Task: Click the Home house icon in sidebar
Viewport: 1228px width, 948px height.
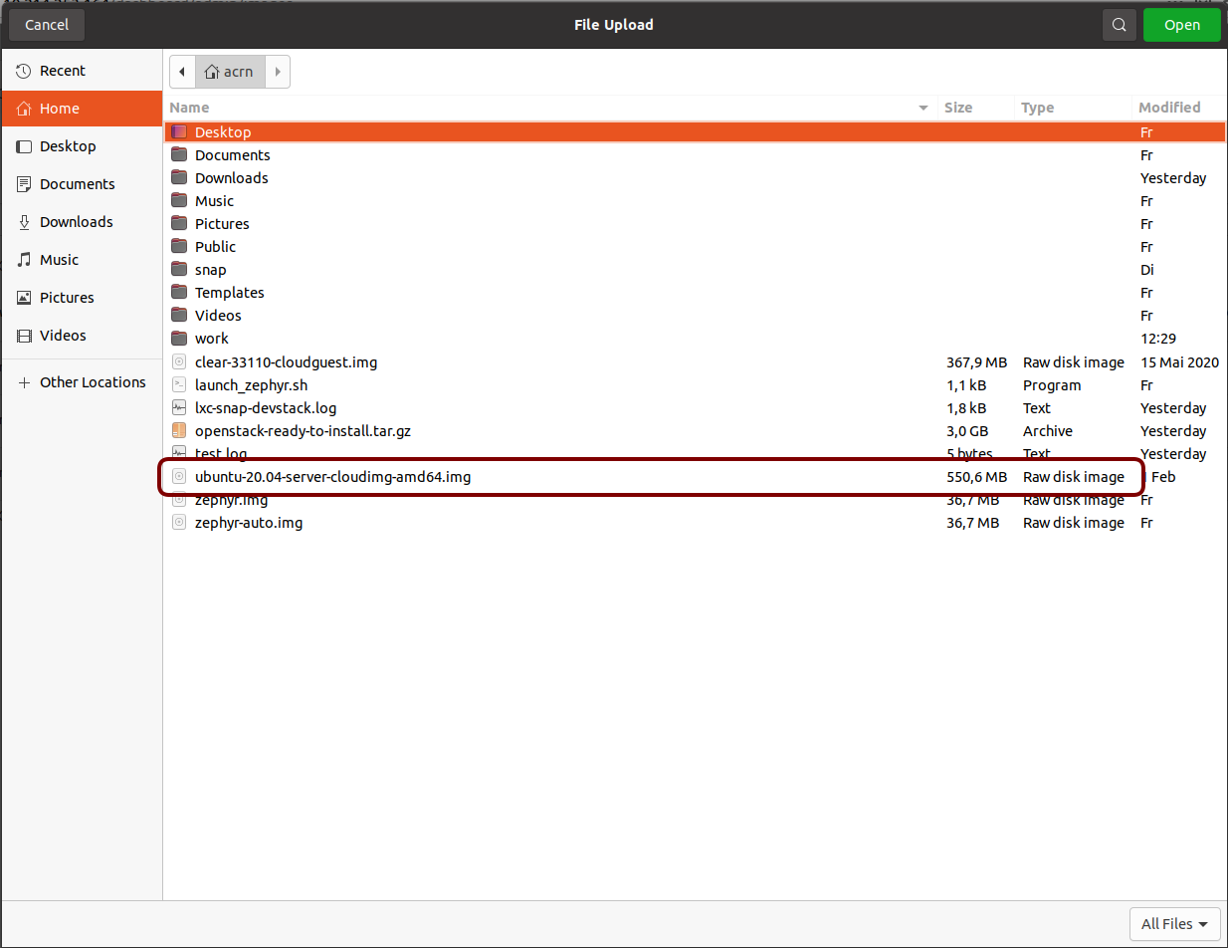Action: click(x=24, y=109)
